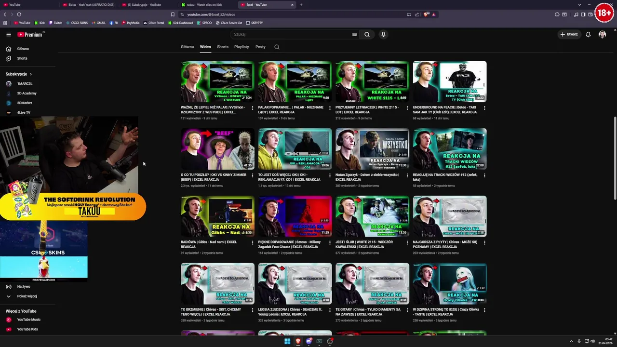Open the Posty tab
This screenshot has width=617, height=347.
[260, 47]
